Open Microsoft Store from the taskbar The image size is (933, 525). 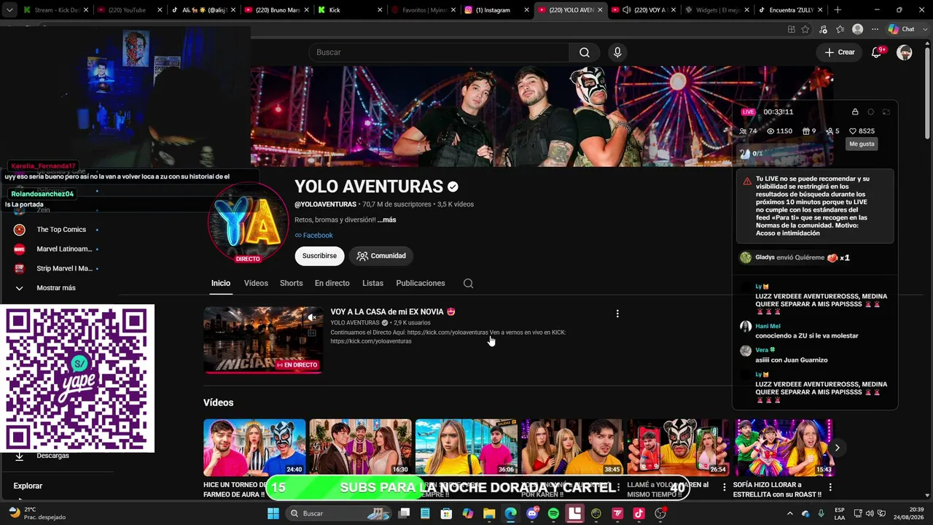pos(446,513)
